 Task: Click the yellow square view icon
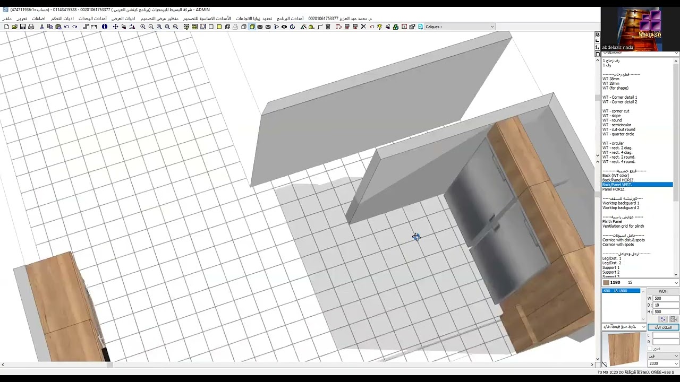[x=219, y=27]
